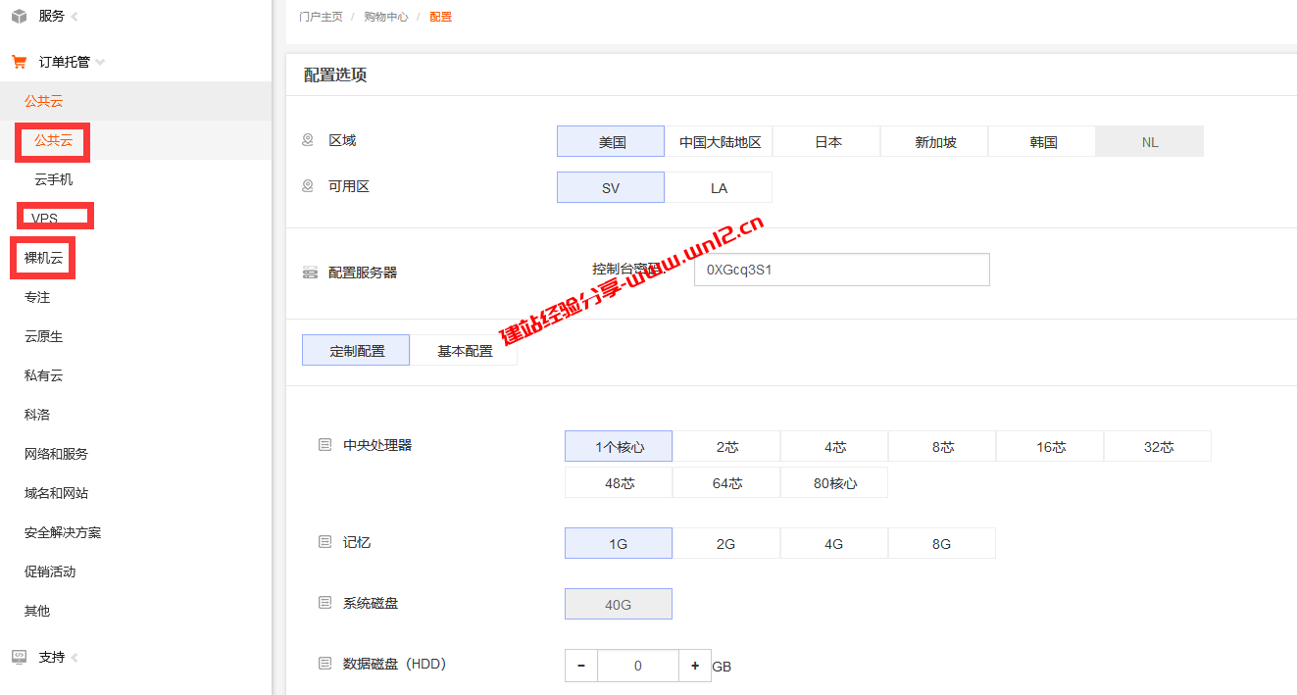1297x695 pixels.
Task: Select 日本 as the region
Action: tap(827, 142)
